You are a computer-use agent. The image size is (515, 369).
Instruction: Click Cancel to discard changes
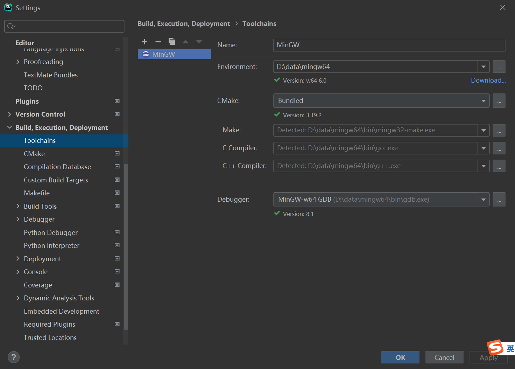(444, 357)
